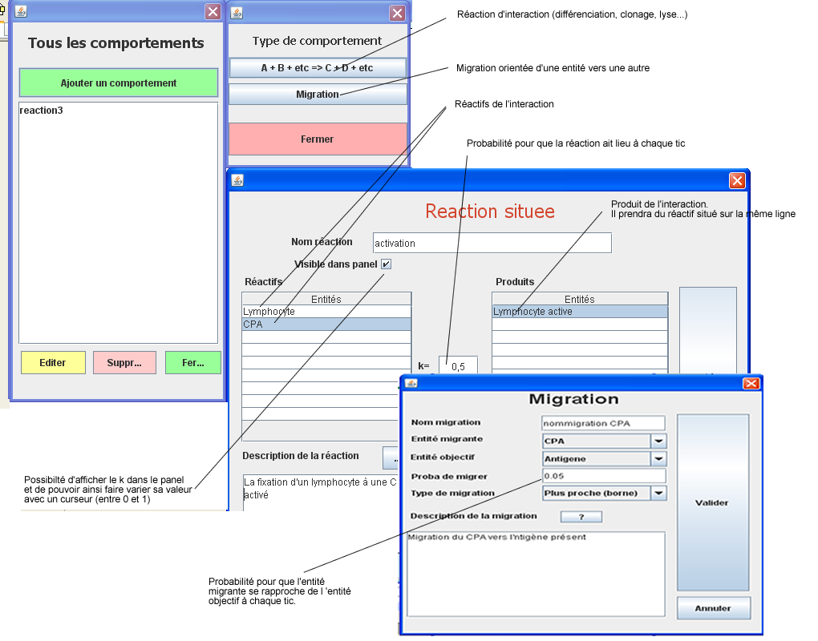Close the Reaction situee window
The image size is (818, 641).
[x=737, y=181]
